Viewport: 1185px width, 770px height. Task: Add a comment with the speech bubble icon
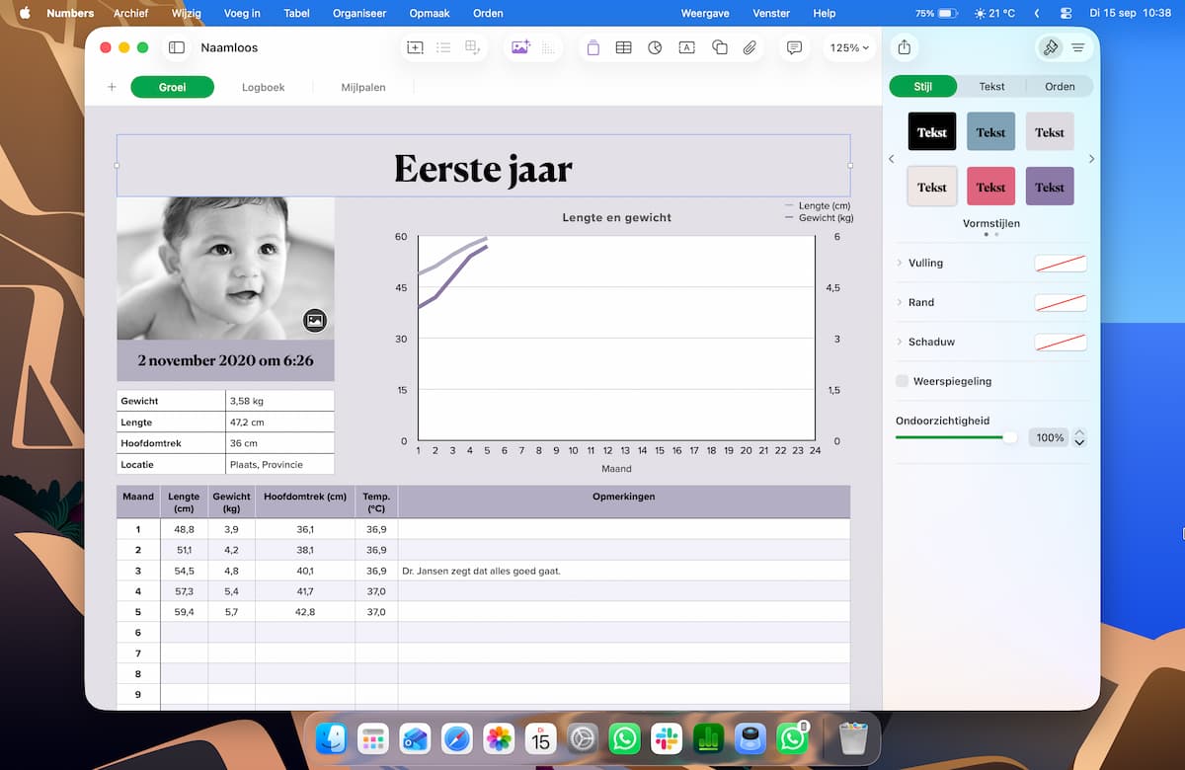pyautogui.click(x=794, y=47)
